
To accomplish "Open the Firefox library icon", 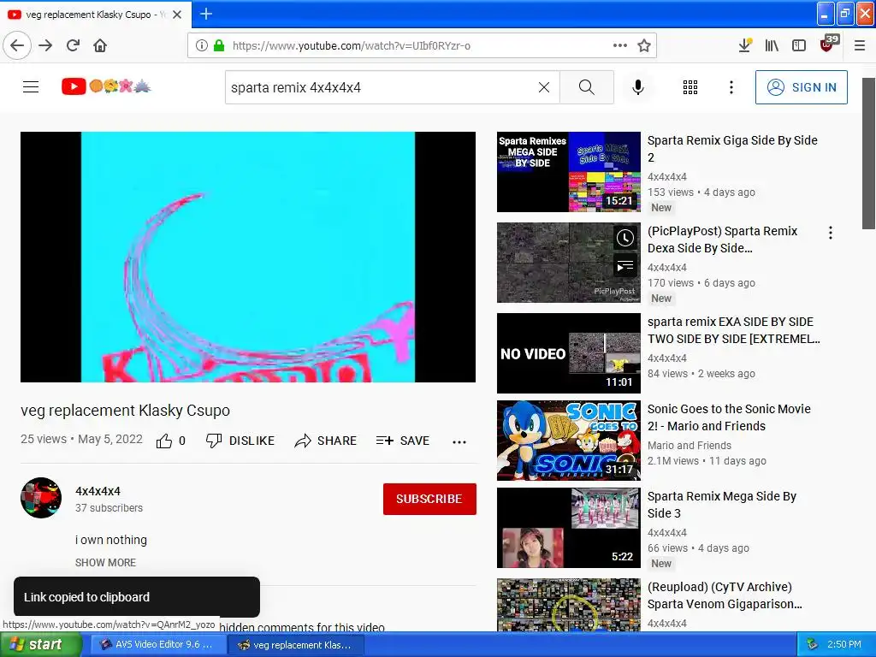I will 772,45.
